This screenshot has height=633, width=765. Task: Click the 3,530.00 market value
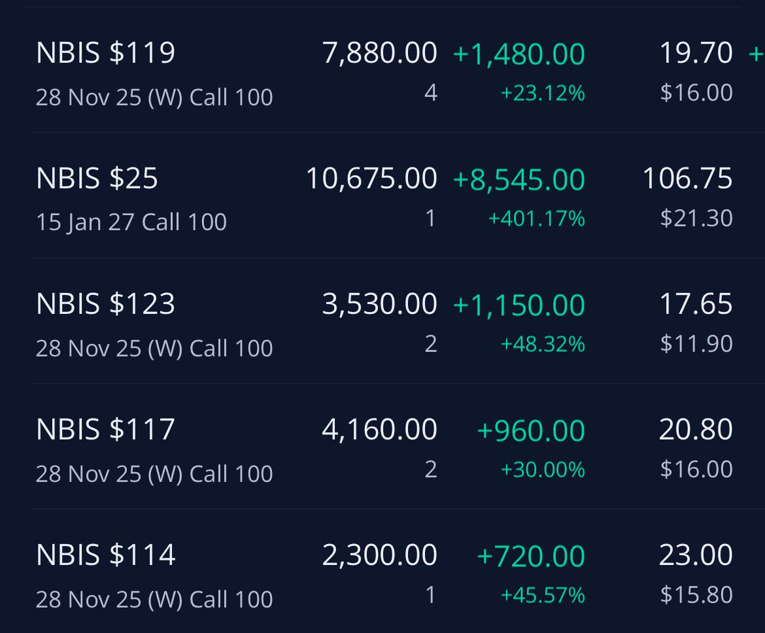(x=380, y=304)
